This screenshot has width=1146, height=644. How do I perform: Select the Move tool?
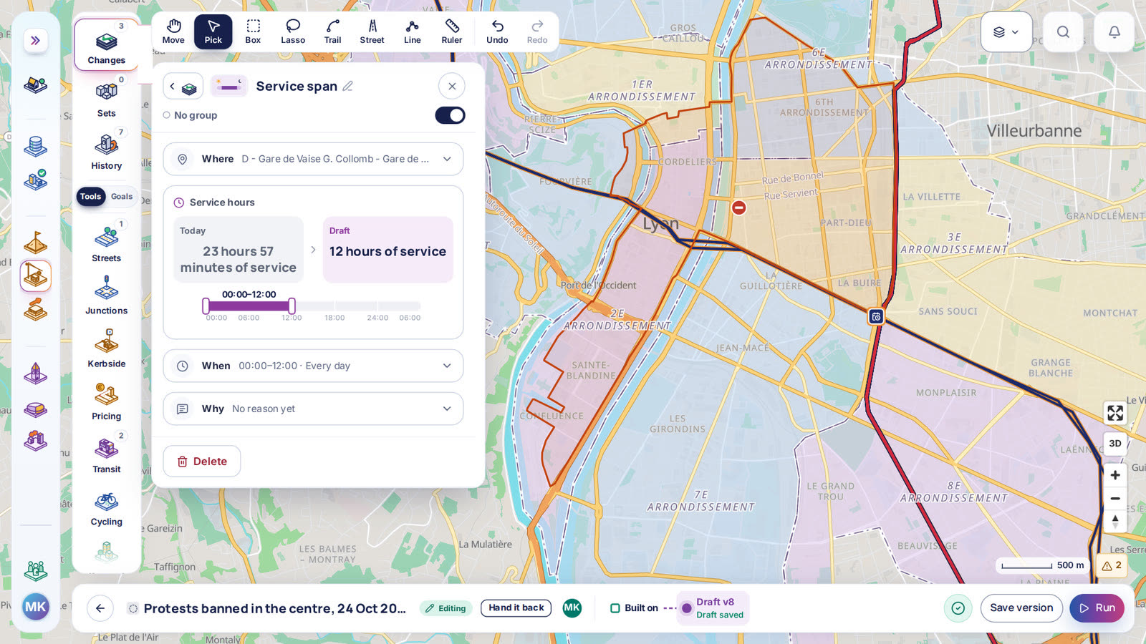coord(173,31)
